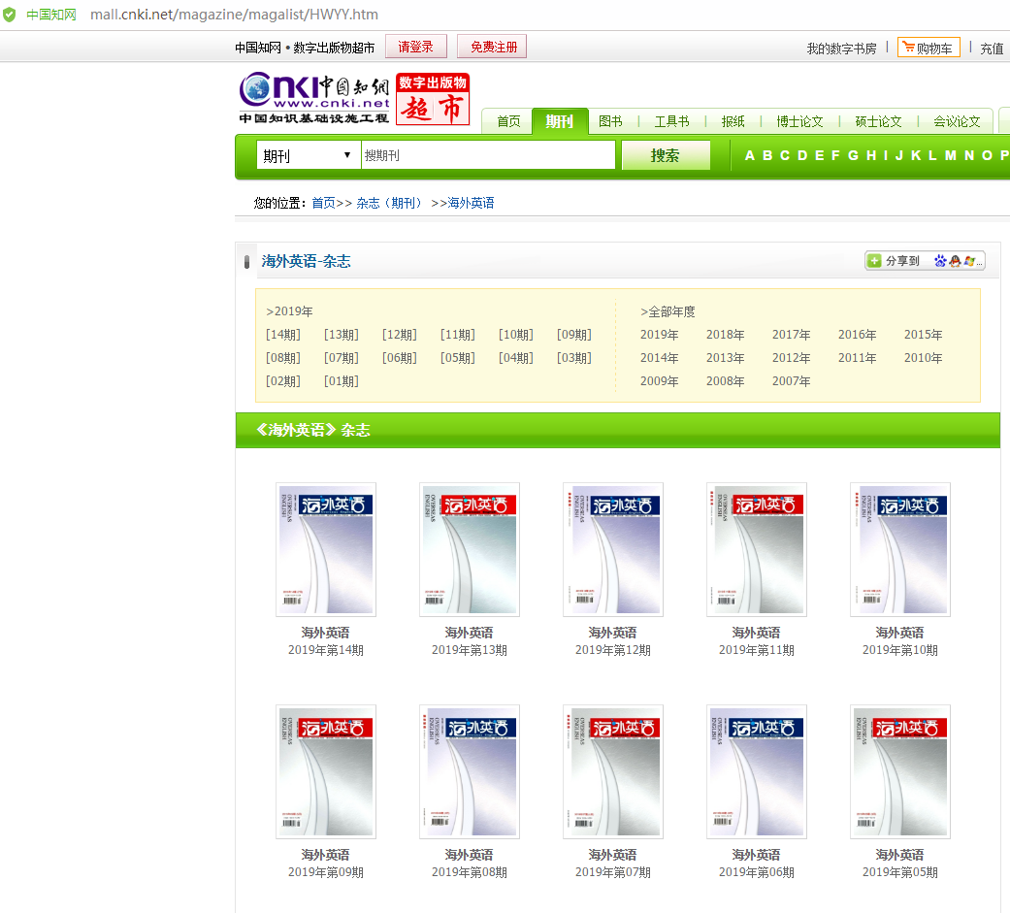Select year 2012年
This screenshot has height=913, width=1010.
[791, 358]
